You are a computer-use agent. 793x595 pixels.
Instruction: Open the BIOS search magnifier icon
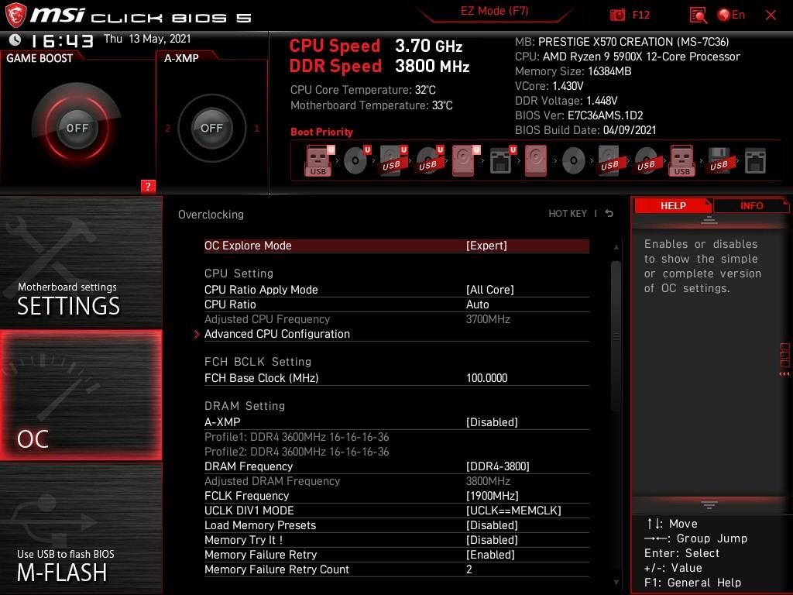click(699, 15)
